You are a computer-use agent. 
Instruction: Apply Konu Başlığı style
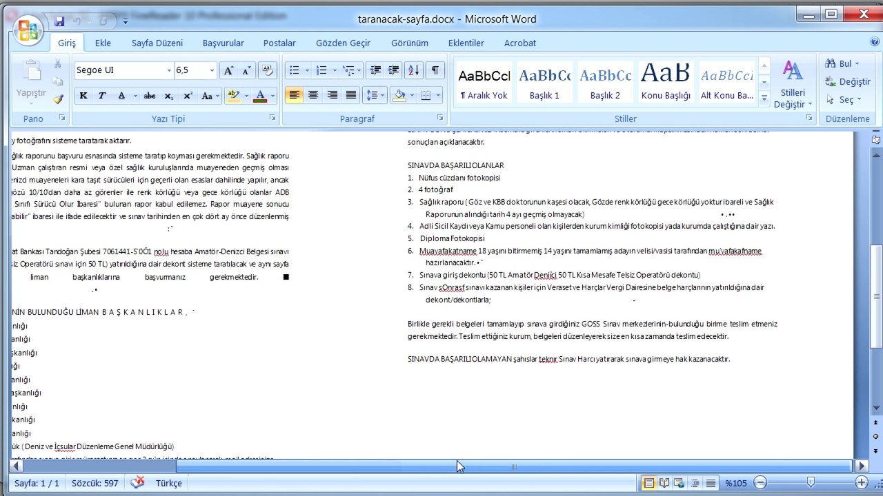point(665,82)
